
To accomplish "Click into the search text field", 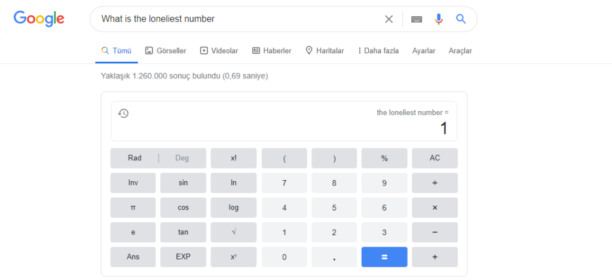I will pos(239,19).
